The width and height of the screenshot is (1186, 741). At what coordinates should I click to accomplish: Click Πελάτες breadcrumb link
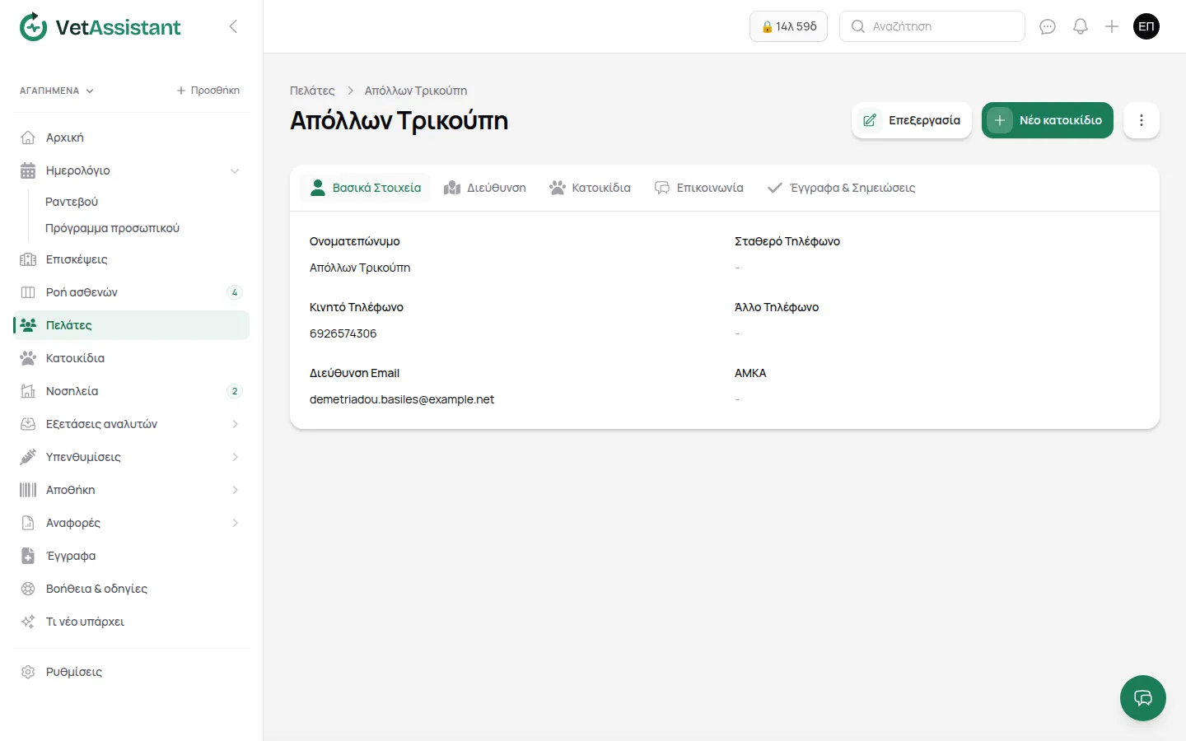(312, 91)
